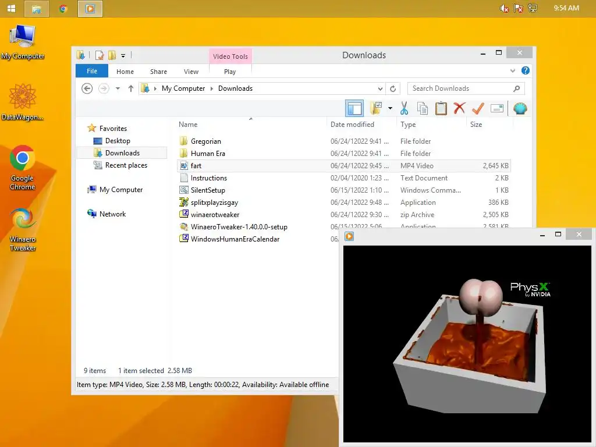Open the address bar history dropdown
This screenshot has width=596, height=447.
click(380, 88)
